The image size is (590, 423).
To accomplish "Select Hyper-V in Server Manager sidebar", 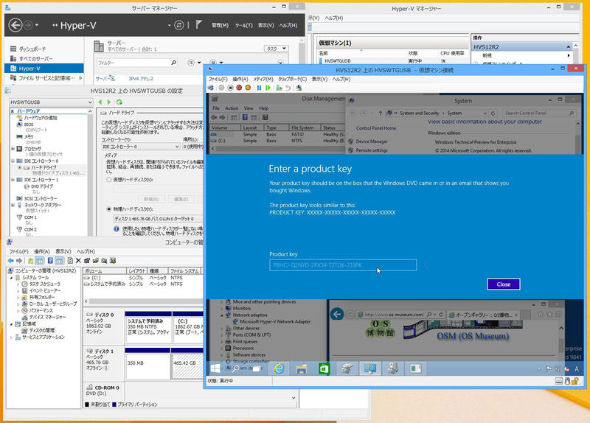I will pos(44,69).
